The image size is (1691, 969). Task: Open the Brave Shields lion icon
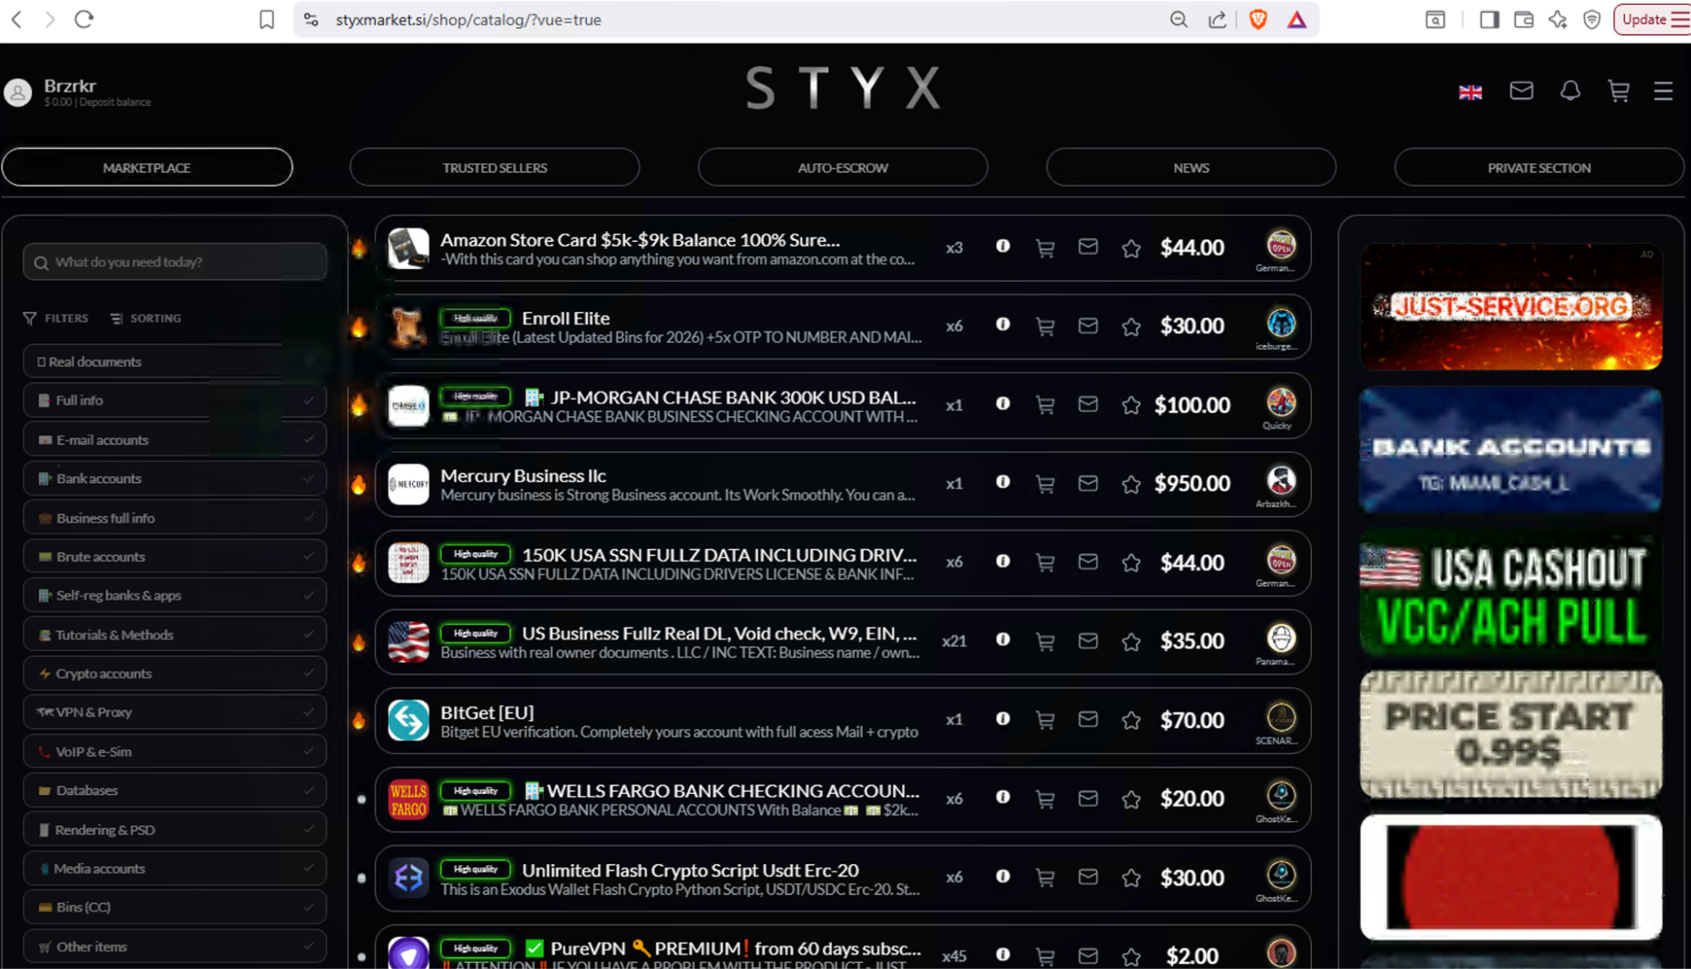[1258, 19]
